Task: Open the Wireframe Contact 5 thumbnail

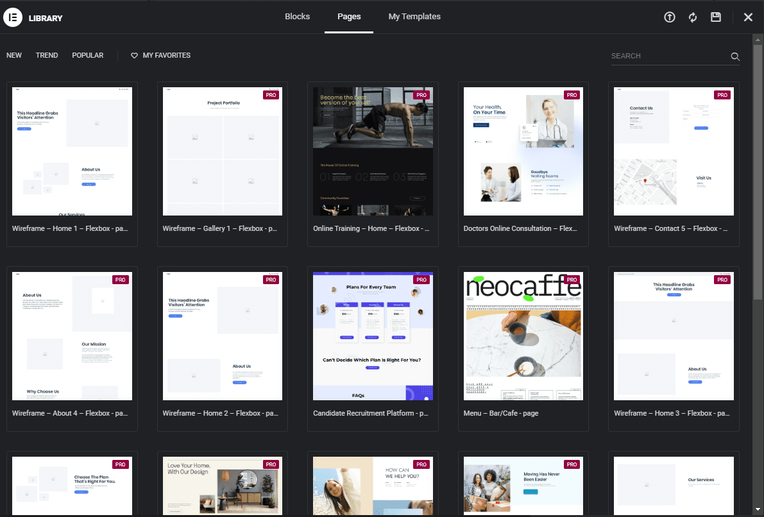Action: click(x=674, y=151)
